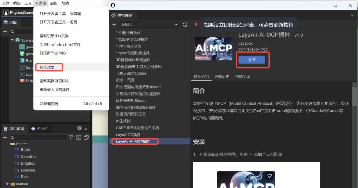Collapse the Scene2D tree node
Viewport: 358px width, 188px height.
tap(12, 40)
